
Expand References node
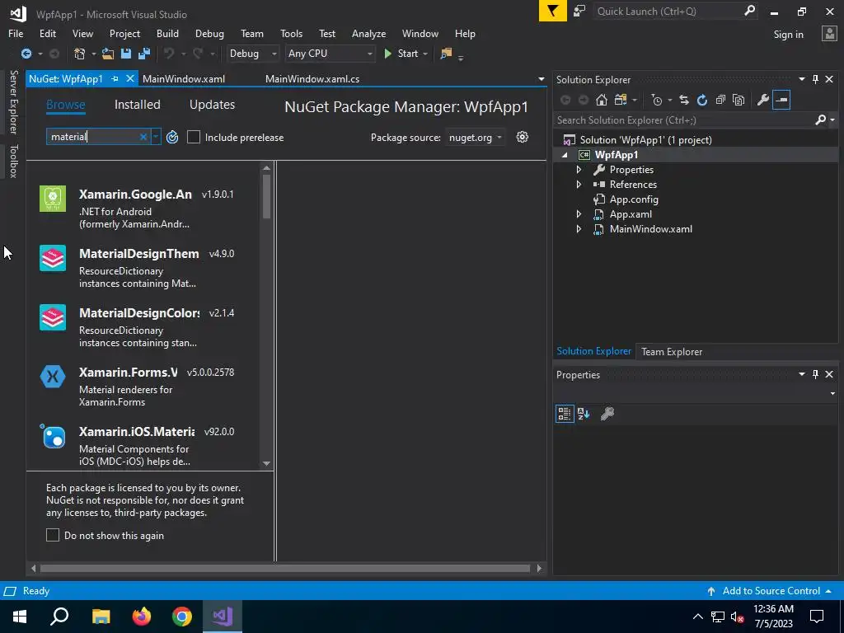(x=579, y=184)
